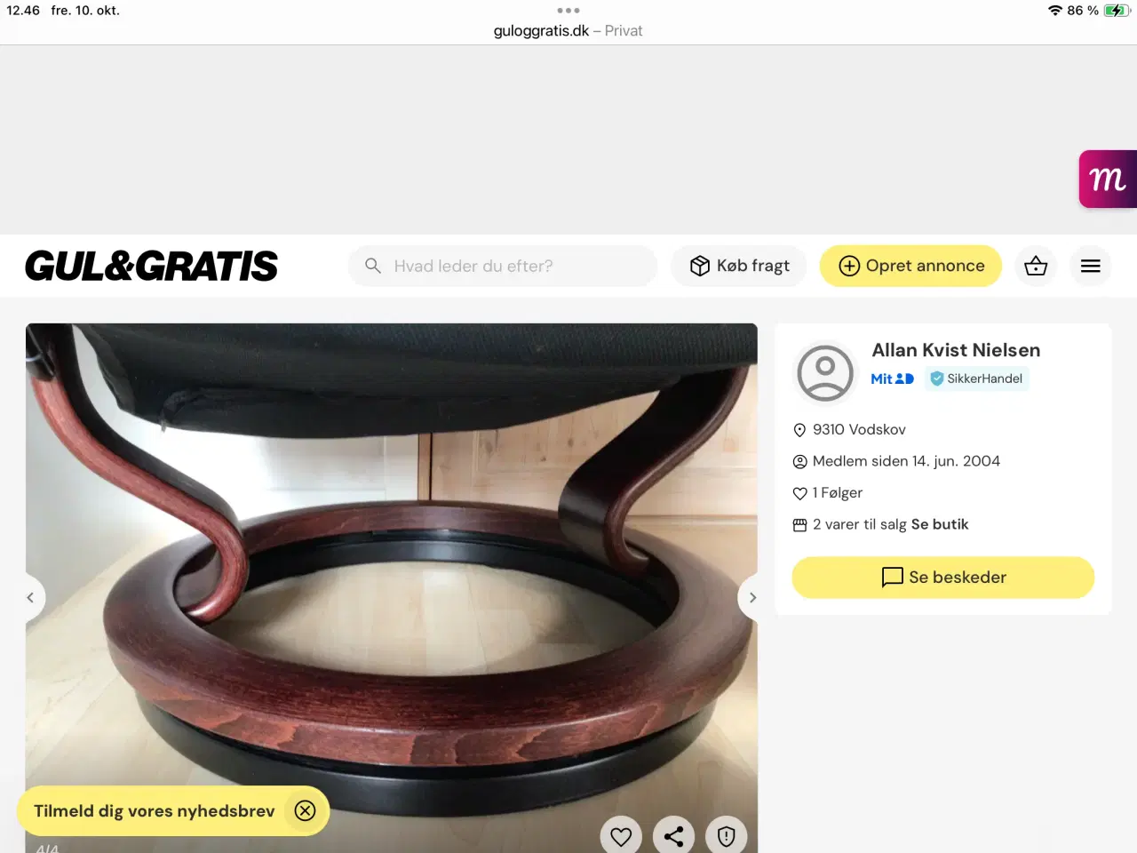Viewport: 1137px width, 853px height.
Task: Open Se beskeder messages
Action: [942, 578]
